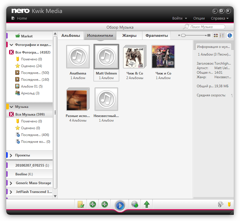Screen dimensions: 240x221
Task: Open the Войти dropdown menu
Action: tap(179, 18)
